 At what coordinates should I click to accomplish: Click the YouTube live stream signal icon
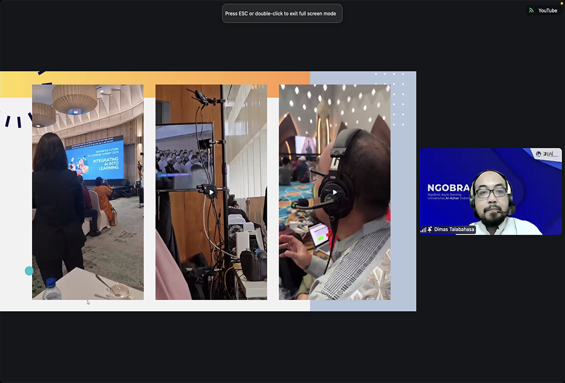pos(531,10)
